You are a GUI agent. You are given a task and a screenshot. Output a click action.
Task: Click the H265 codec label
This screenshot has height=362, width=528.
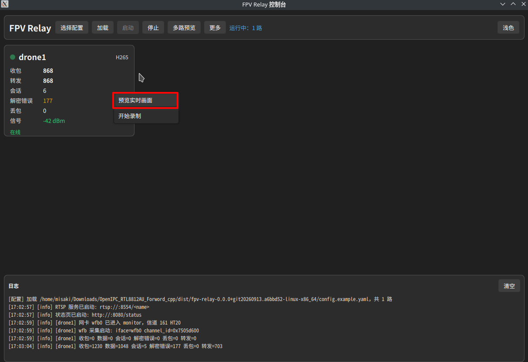(x=122, y=57)
